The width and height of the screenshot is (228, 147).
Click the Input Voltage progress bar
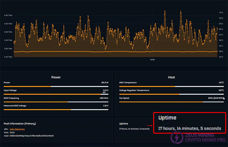(56, 94)
